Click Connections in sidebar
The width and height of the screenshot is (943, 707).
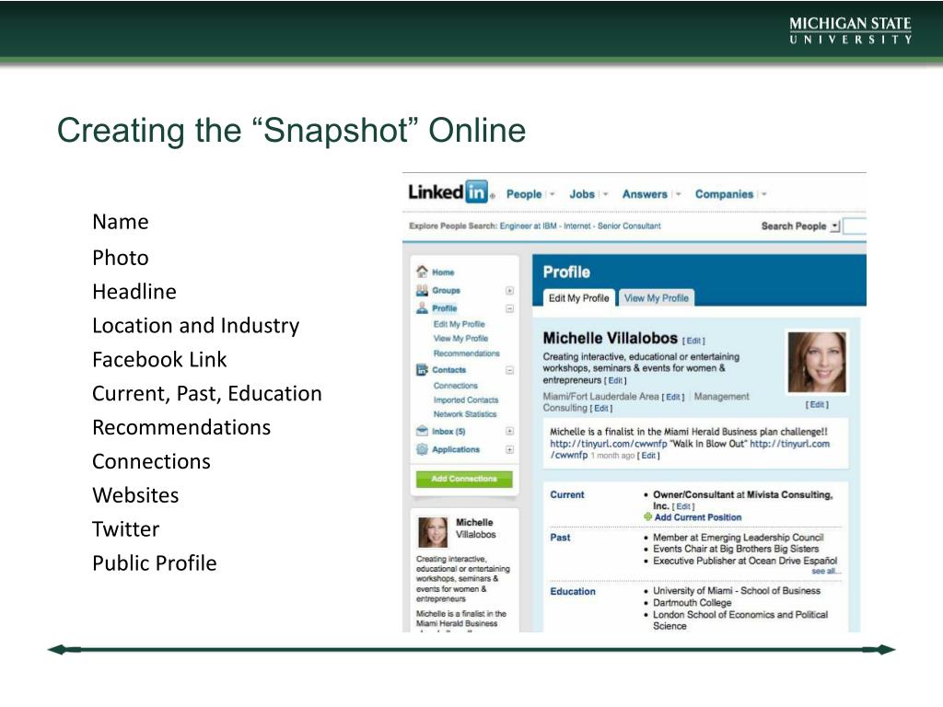(455, 386)
